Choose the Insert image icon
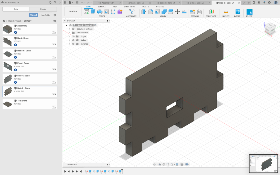 (238, 12)
